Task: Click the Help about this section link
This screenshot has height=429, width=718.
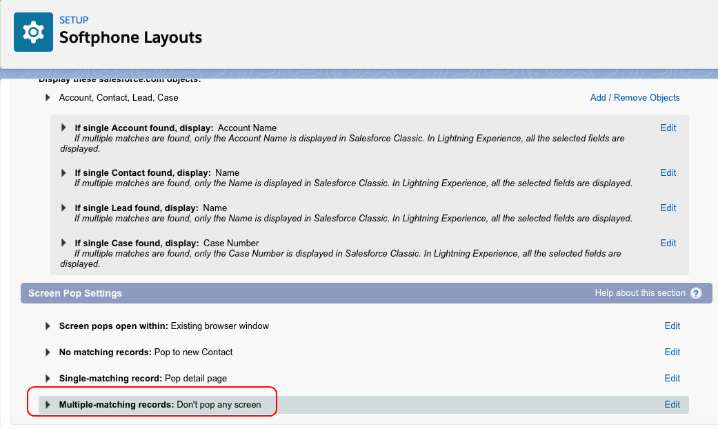Action: [639, 293]
